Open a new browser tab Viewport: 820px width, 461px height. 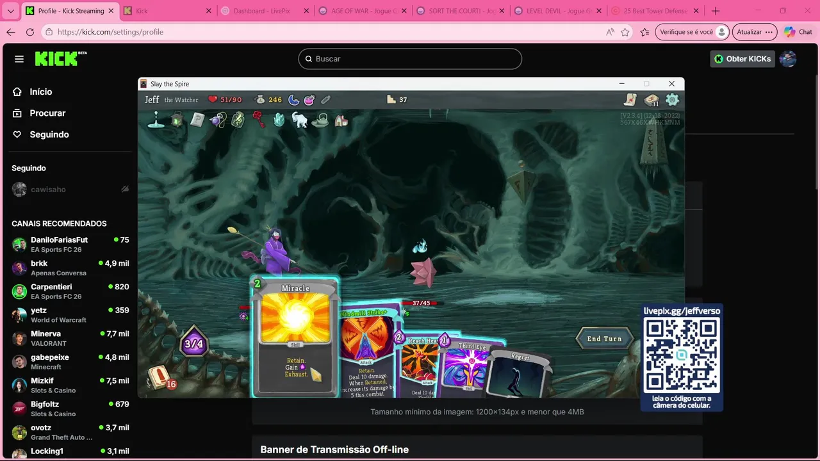[716, 11]
